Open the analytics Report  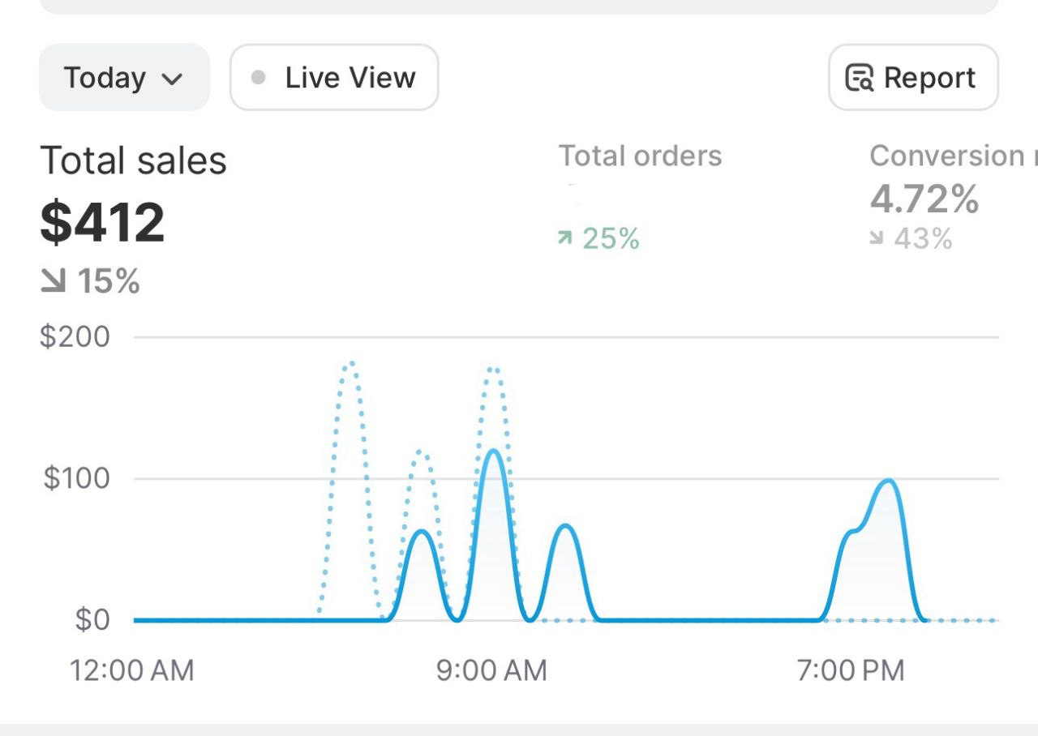[x=912, y=78]
